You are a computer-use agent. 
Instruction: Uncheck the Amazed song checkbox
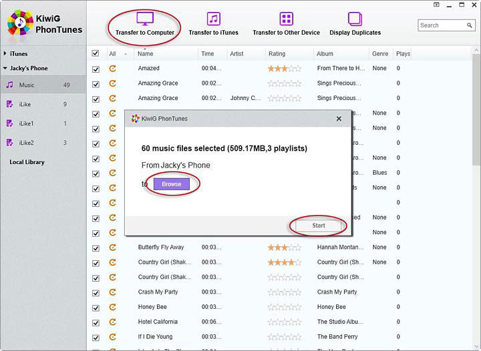(x=96, y=69)
